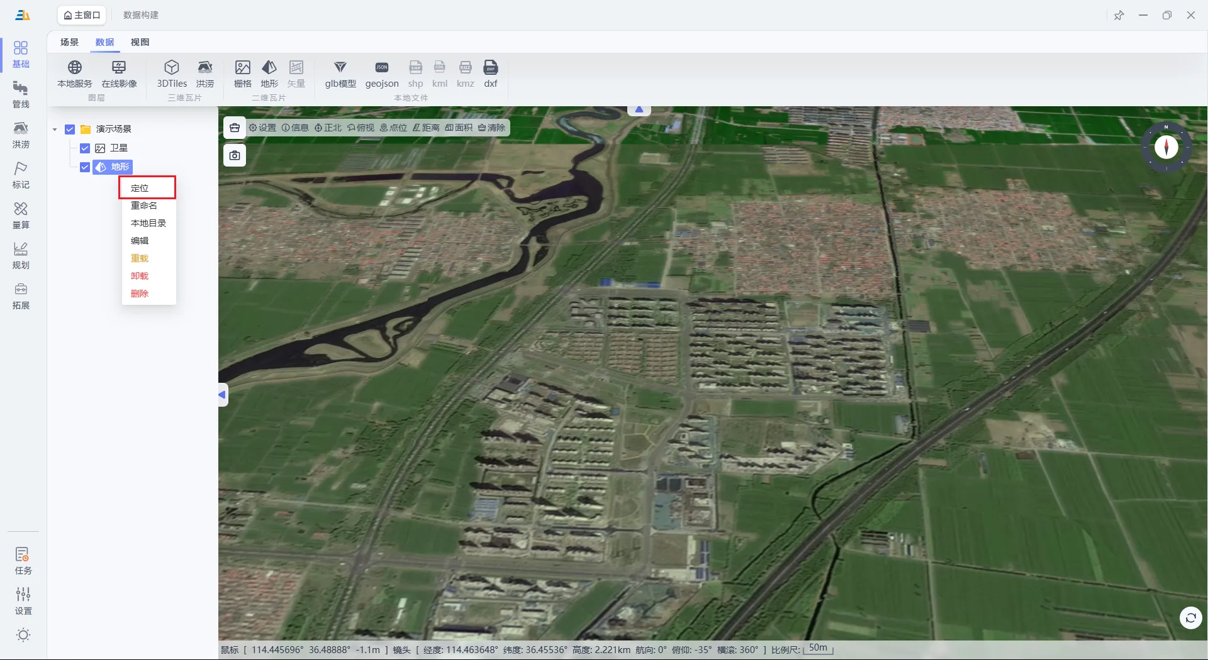Click the compass to reset orientation

click(1166, 147)
